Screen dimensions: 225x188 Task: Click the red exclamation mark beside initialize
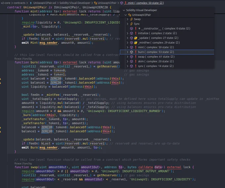click(x=136, y=33)
